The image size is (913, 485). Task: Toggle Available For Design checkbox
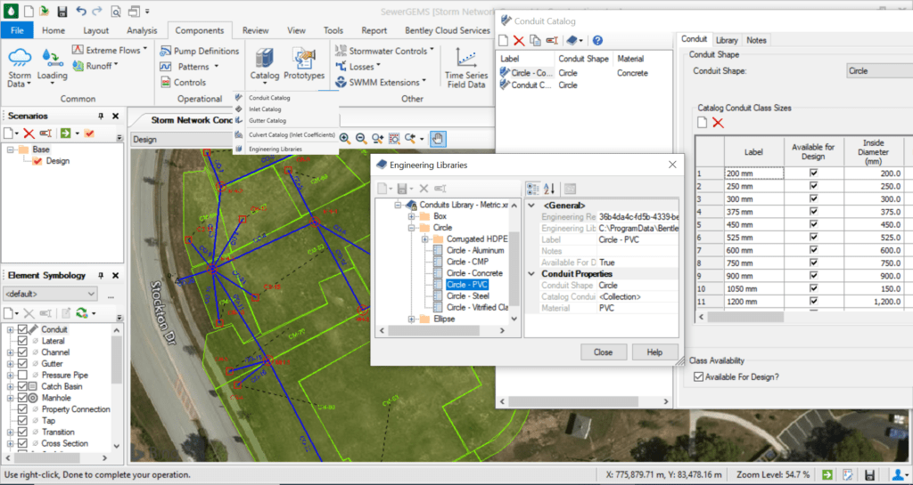pyautogui.click(x=698, y=377)
